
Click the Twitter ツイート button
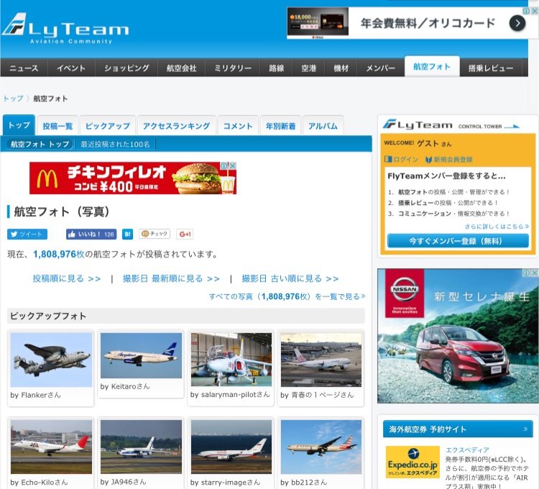pyautogui.click(x=27, y=234)
